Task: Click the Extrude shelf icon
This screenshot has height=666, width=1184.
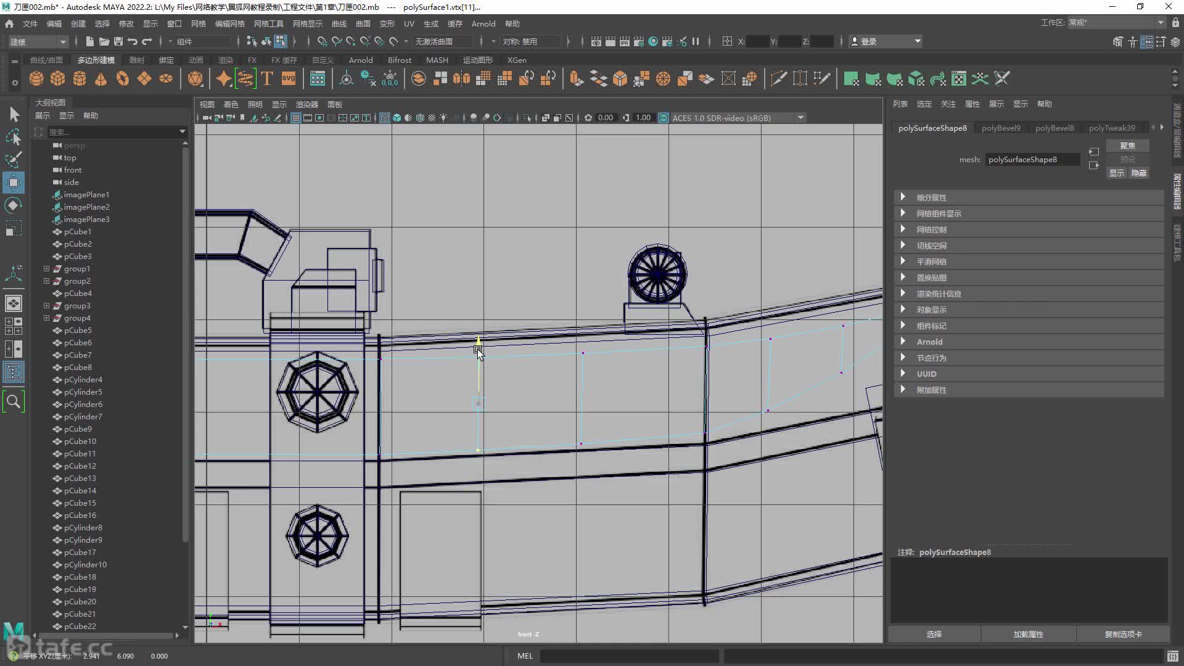Action: pos(576,79)
